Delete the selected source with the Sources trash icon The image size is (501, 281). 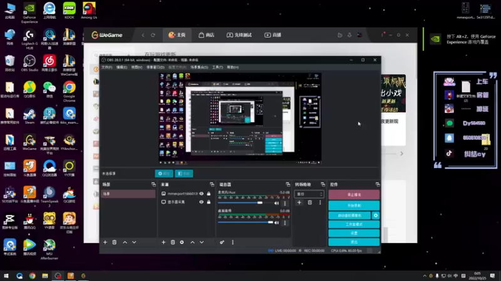click(x=173, y=242)
